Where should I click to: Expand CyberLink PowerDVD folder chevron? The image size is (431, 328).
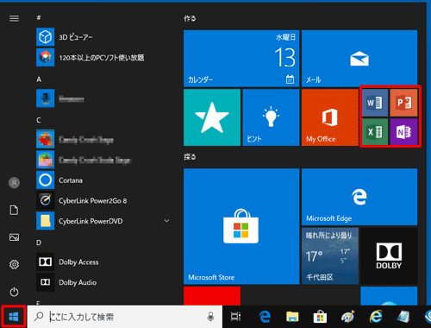pos(166,221)
